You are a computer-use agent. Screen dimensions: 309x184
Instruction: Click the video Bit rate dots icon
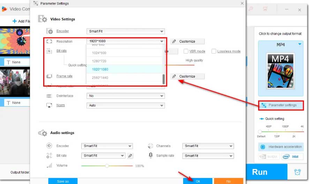click(49, 51)
